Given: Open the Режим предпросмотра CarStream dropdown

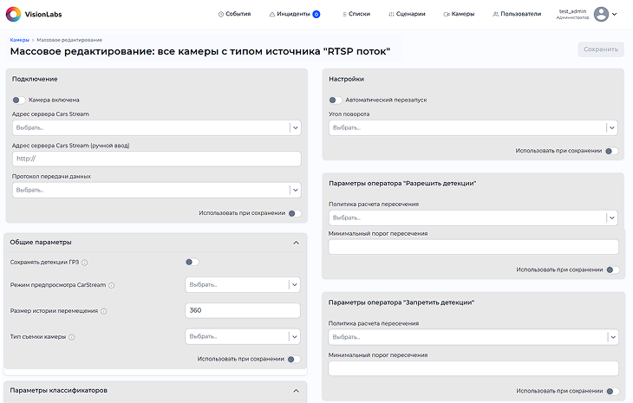Looking at the screenshot, I should tap(243, 285).
